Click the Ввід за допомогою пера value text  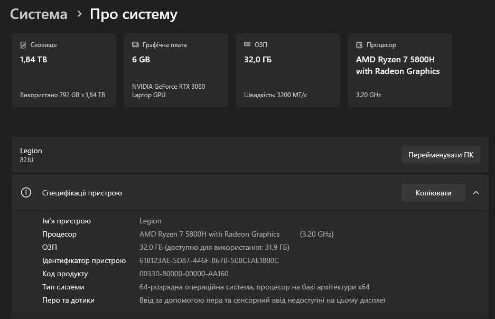point(263,301)
